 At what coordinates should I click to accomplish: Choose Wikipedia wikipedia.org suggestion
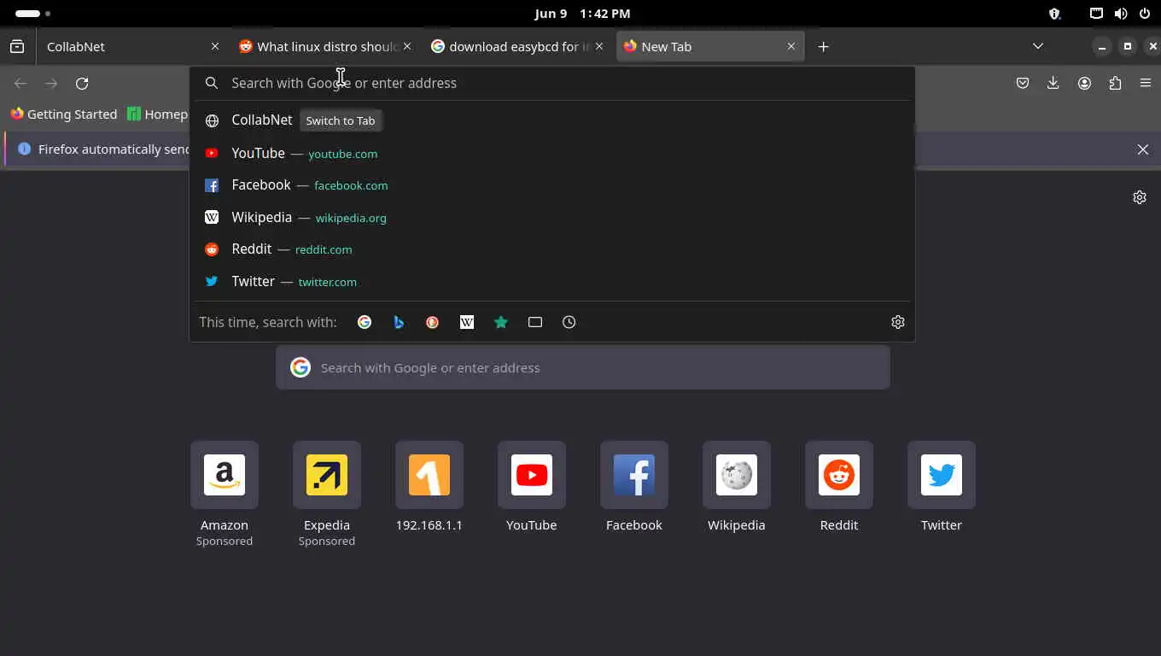(552, 217)
